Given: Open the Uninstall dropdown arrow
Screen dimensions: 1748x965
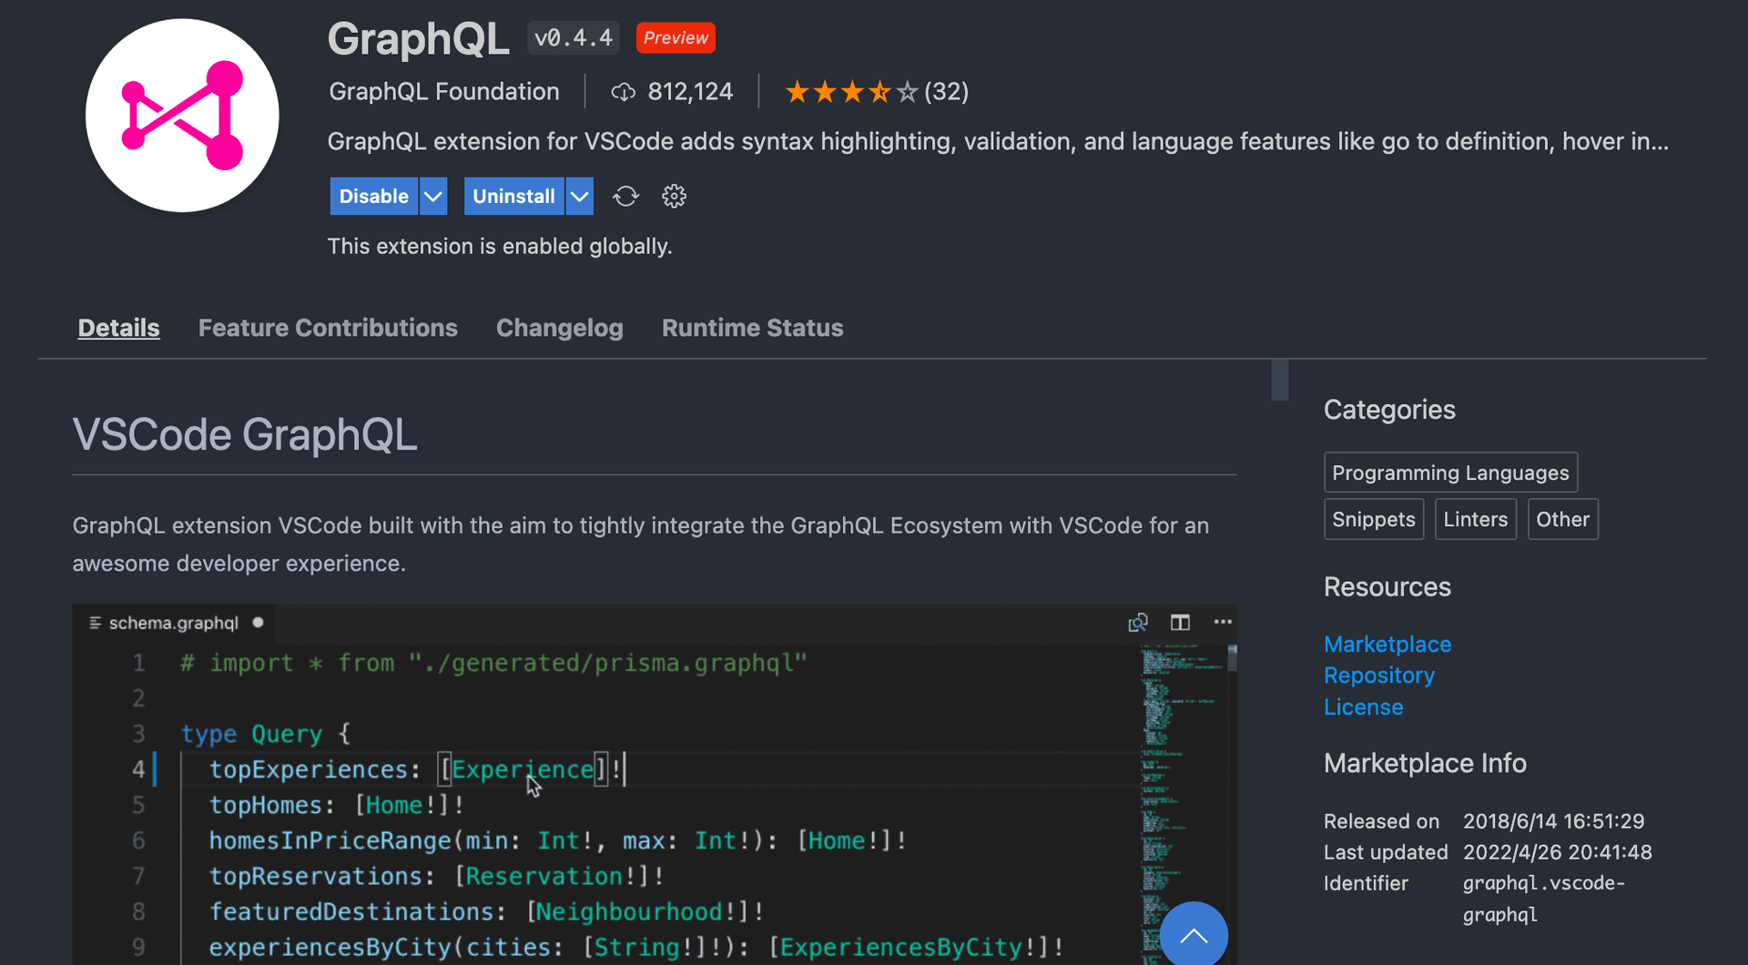Looking at the screenshot, I should click(x=579, y=196).
